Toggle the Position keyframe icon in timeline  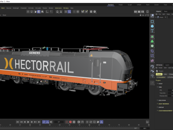87,122
